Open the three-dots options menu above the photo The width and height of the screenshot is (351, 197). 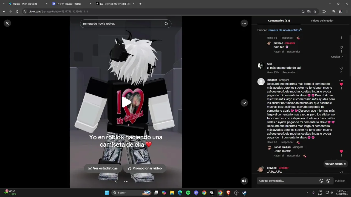click(244, 23)
